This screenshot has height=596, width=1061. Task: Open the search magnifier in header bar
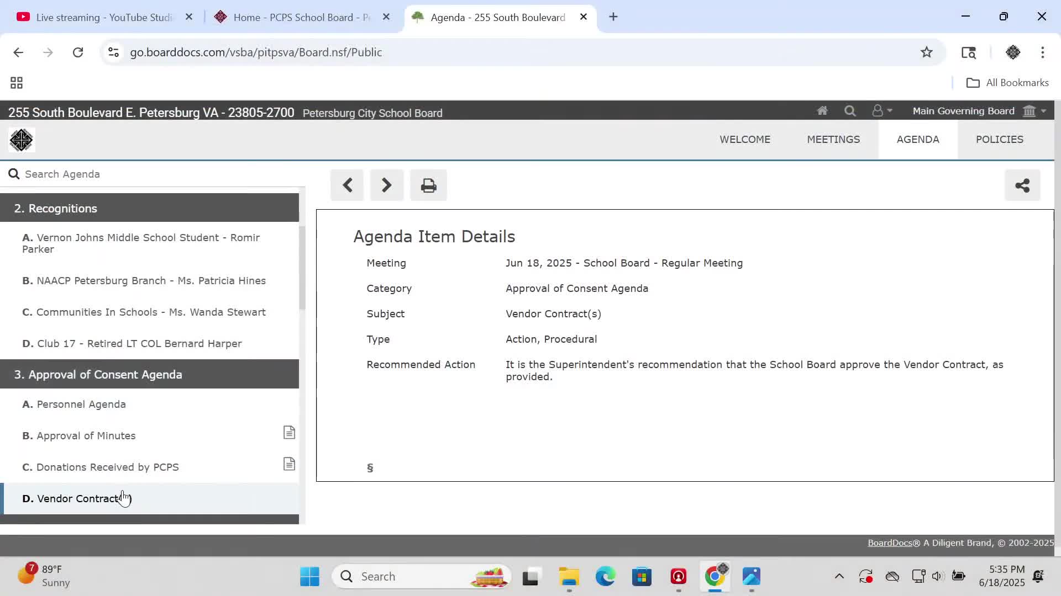[x=850, y=111]
